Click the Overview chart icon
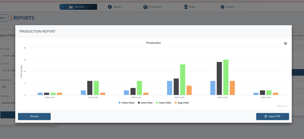304x139 pixels. 71,7
